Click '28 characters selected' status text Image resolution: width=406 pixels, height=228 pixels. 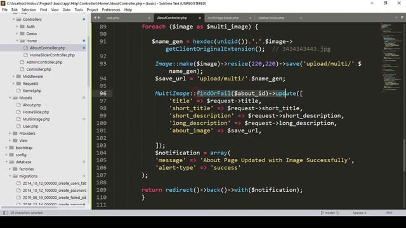pos(27,213)
